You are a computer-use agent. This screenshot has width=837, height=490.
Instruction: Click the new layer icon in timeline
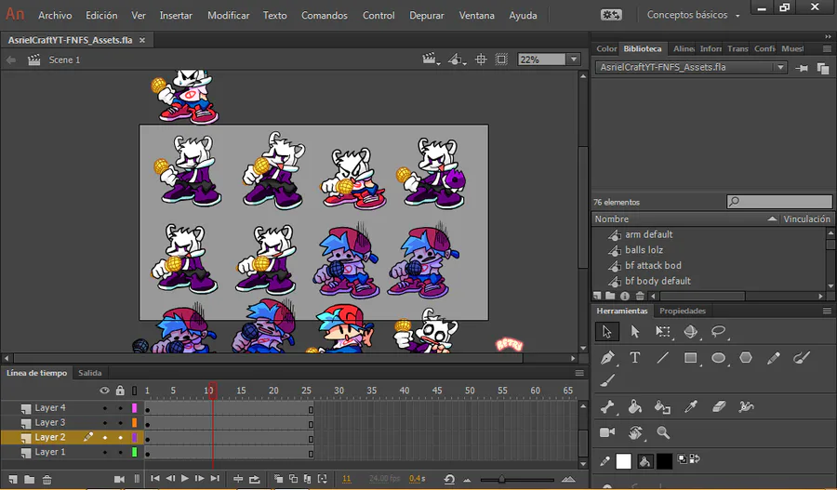pyautogui.click(x=13, y=479)
